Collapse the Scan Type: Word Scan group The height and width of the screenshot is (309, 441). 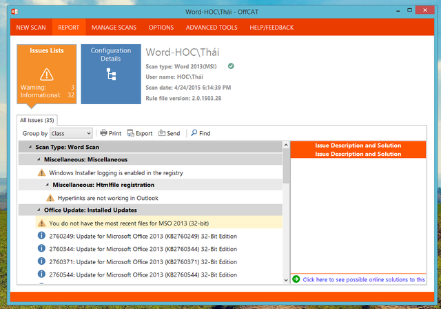pyautogui.click(x=30, y=147)
